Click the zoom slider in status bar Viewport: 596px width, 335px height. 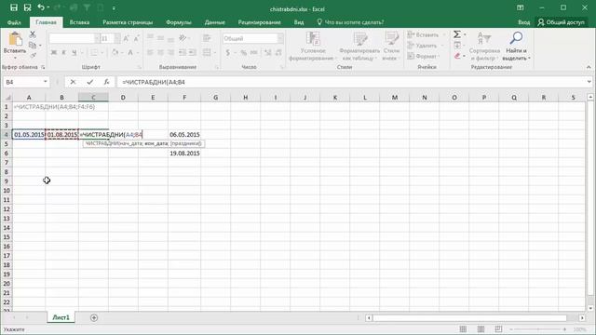pos(538,329)
